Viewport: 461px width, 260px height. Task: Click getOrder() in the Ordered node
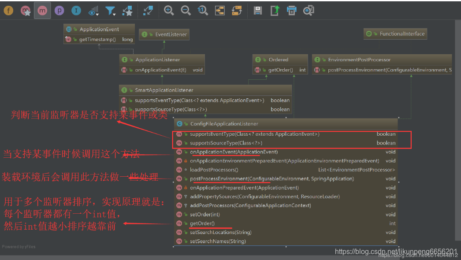(x=280, y=70)
